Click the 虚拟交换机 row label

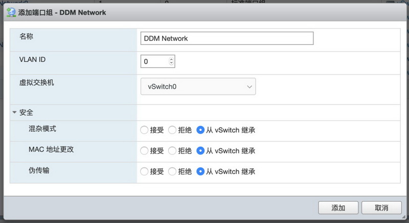point(36,83)
